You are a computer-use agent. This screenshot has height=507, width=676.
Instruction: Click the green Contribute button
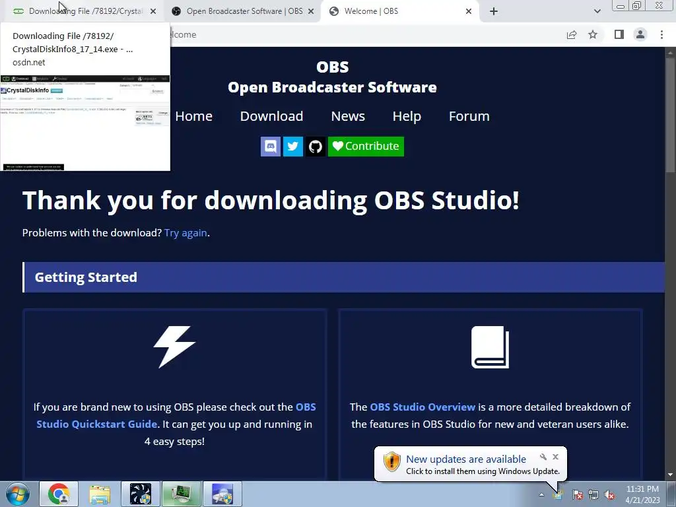click(x=366, y=147)
